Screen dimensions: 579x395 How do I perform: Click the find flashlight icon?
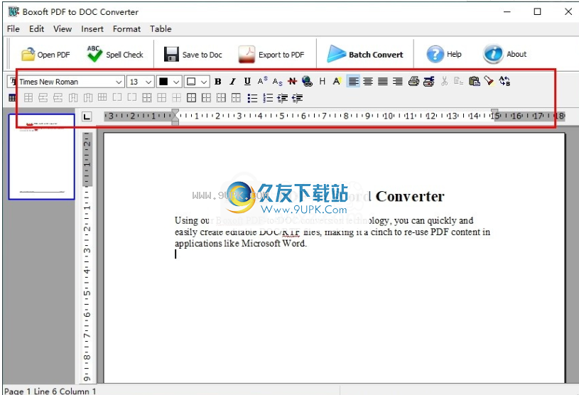click(x=489, y=81)
